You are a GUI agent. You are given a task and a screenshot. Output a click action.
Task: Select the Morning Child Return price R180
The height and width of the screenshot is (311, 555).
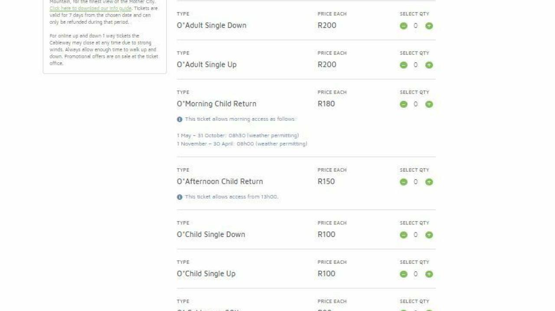326,104
